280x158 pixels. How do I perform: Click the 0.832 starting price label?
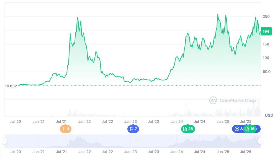12,86
